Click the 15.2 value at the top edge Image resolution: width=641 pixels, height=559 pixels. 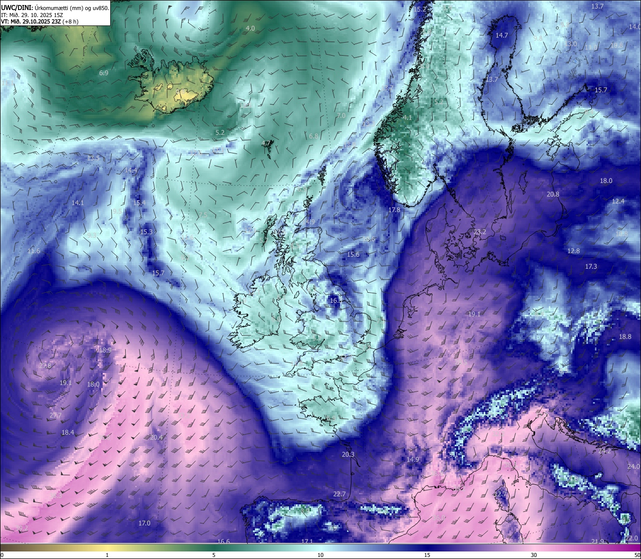coord(420,10)
